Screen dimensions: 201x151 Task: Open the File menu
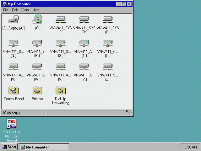click(x=6, y=10)
